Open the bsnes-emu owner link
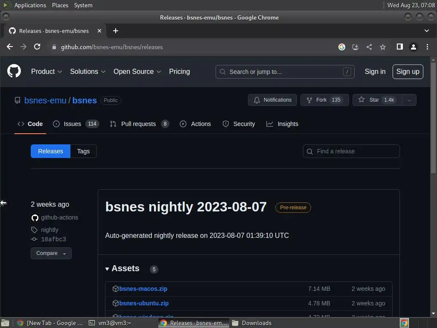 45,100
